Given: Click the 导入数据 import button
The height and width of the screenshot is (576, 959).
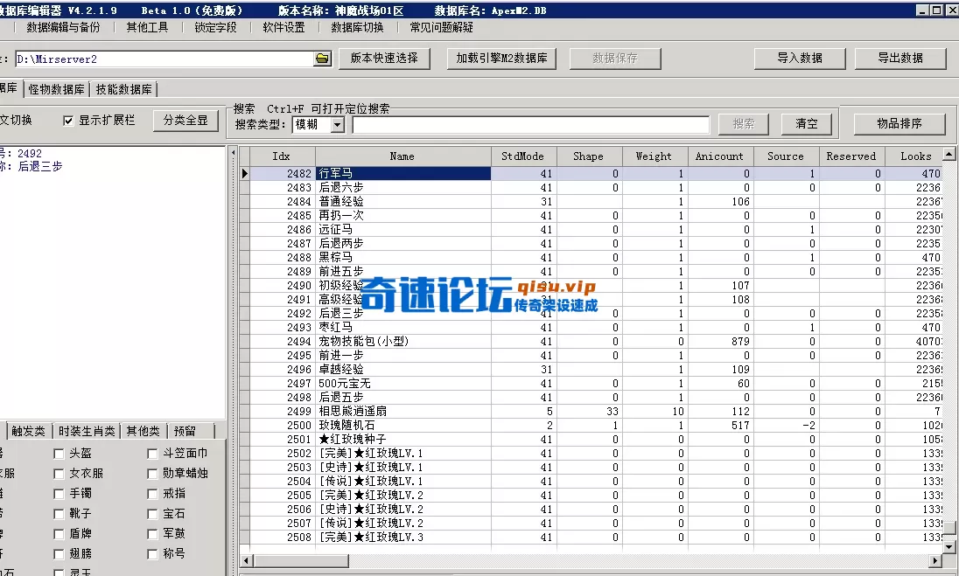Looking at the screenshot, I should click(x=798, y=59).
